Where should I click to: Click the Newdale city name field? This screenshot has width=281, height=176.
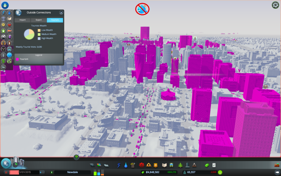[72, 172]
